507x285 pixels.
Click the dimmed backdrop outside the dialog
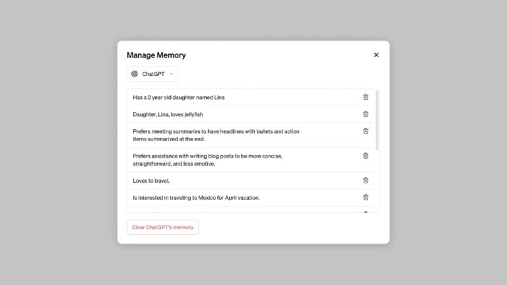pyautogui.click(x=59, y=145)
